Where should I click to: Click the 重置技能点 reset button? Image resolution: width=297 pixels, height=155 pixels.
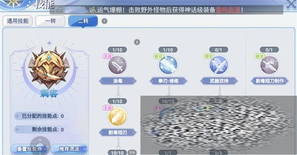29,149
